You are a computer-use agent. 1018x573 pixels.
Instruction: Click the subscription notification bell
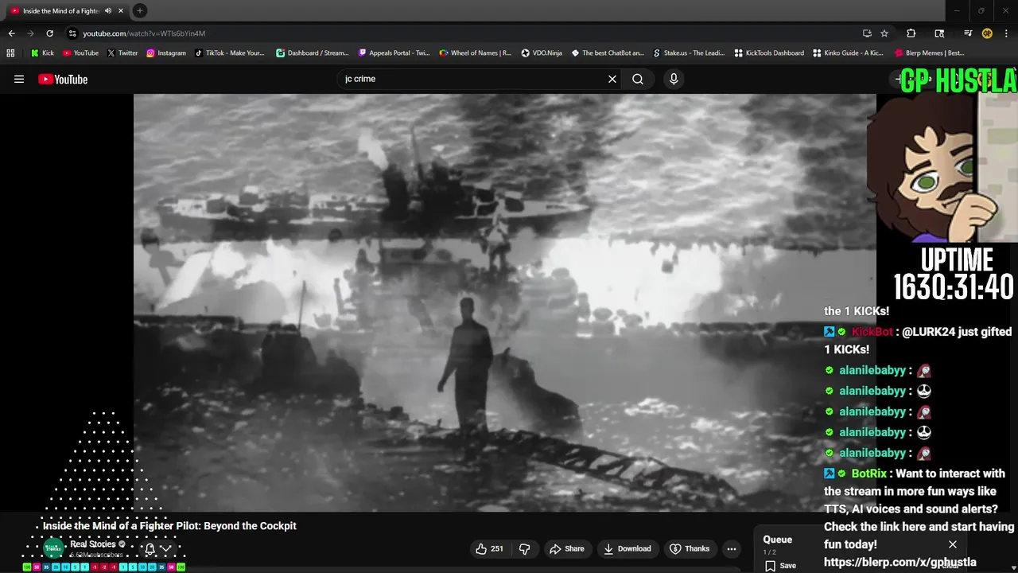150,548
